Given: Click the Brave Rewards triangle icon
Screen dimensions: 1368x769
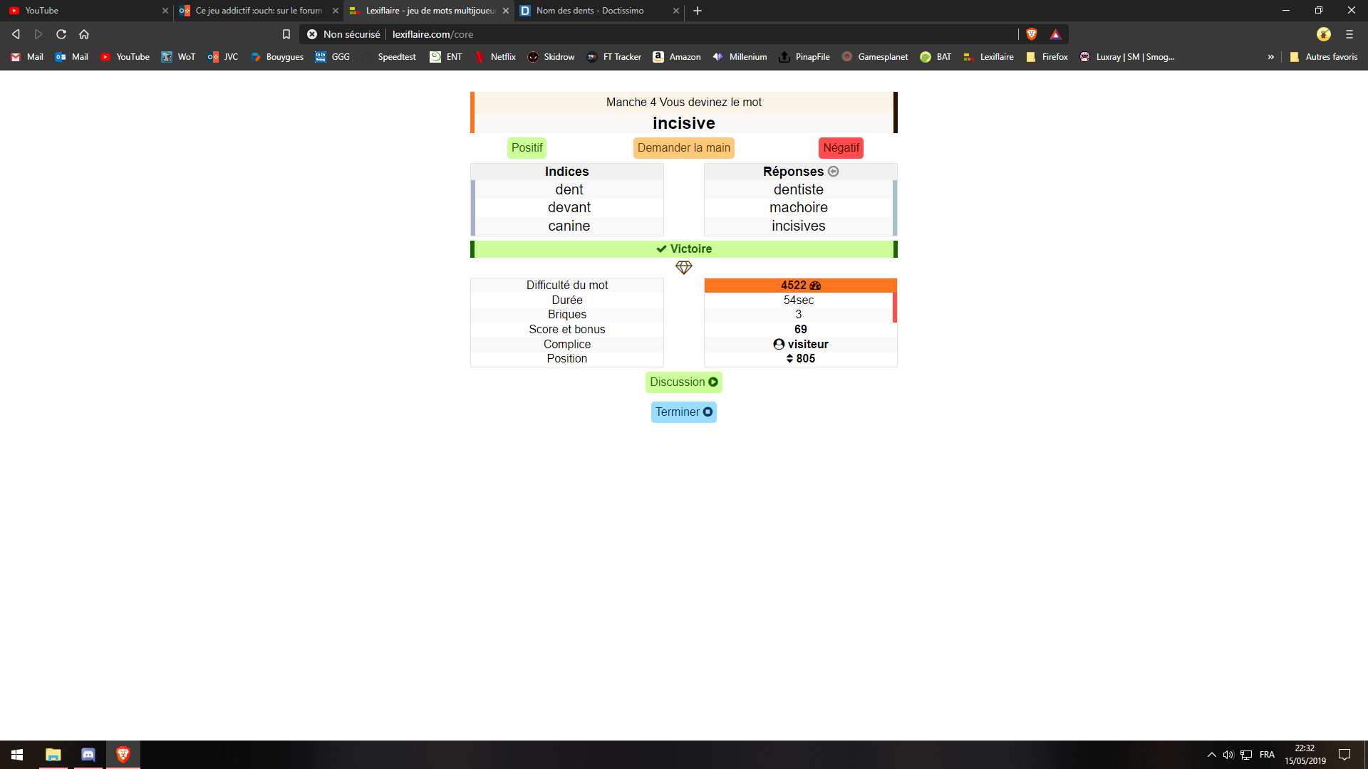Looking at the screenshot, I should [1055, 34].
